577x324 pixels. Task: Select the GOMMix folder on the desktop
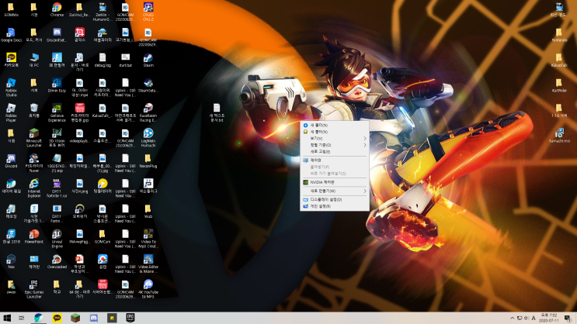click(x=11, y=9)
